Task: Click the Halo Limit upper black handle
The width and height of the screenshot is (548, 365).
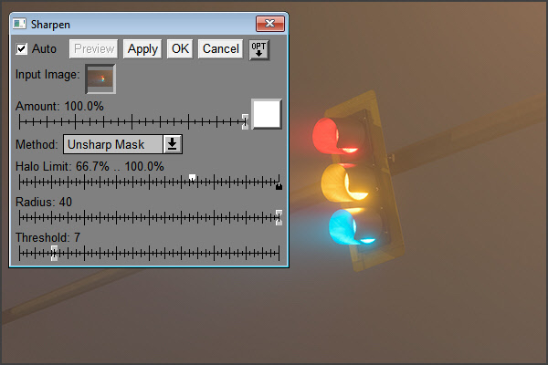Action: pyautogui.click(x=279, y=186)
